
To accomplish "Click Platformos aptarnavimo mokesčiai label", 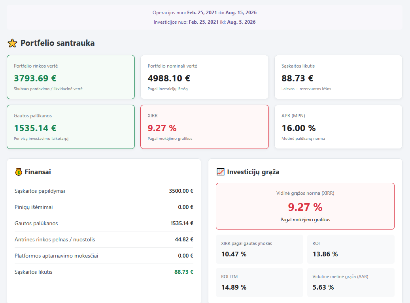I will pos(57,256).
